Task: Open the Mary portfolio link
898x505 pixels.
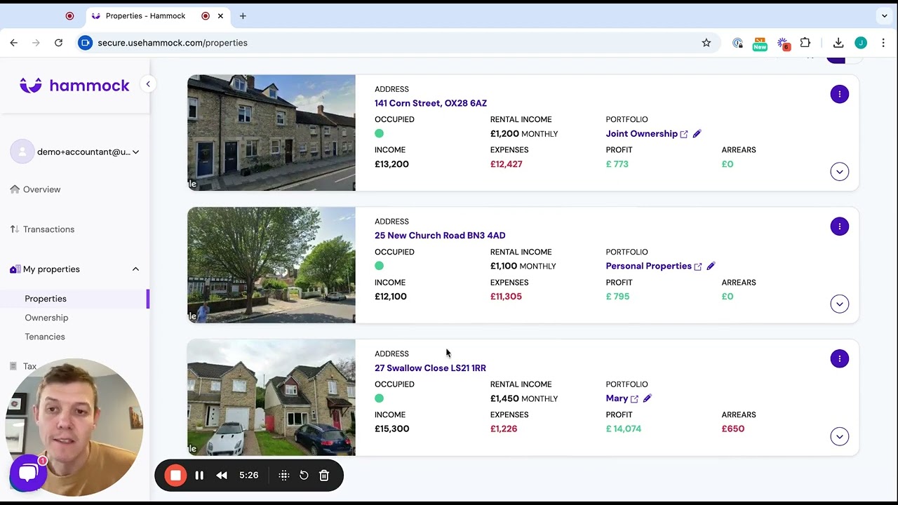Action: [x=617, y=398]
